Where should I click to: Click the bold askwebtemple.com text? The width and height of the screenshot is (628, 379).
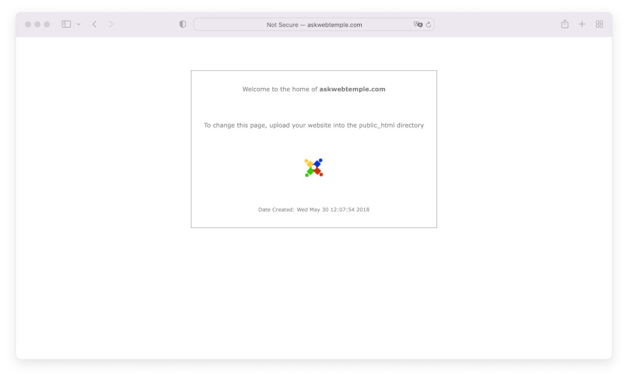click(x=352, y=89)
